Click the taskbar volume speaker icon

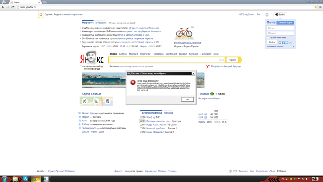coord(307,179)
